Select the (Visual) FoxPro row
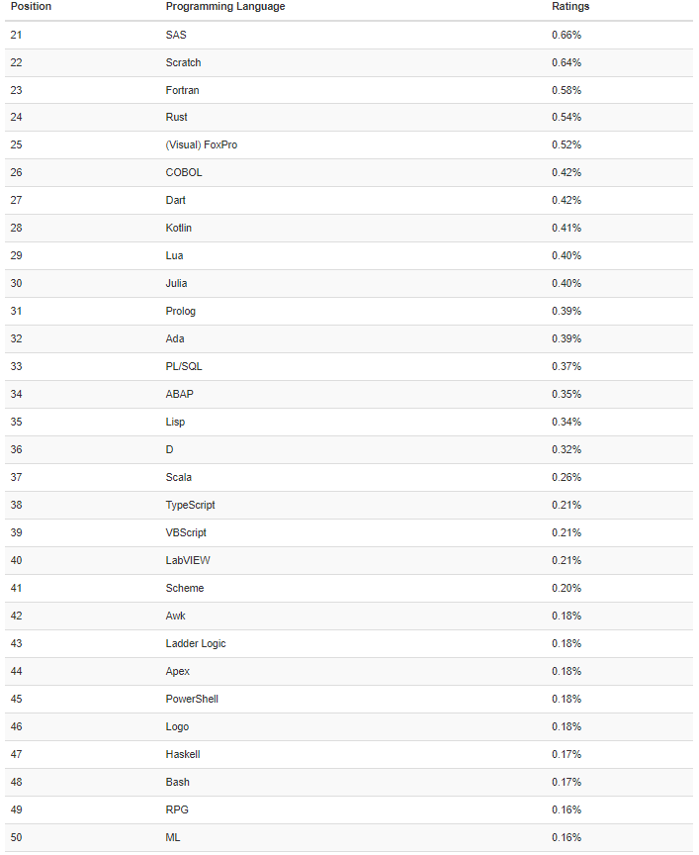 click(x=201, y=145)
